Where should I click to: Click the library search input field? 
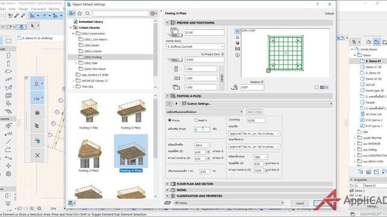120,13
